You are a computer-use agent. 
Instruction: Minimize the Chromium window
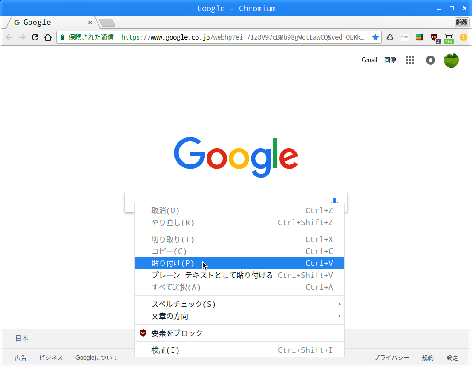point(439,8)
